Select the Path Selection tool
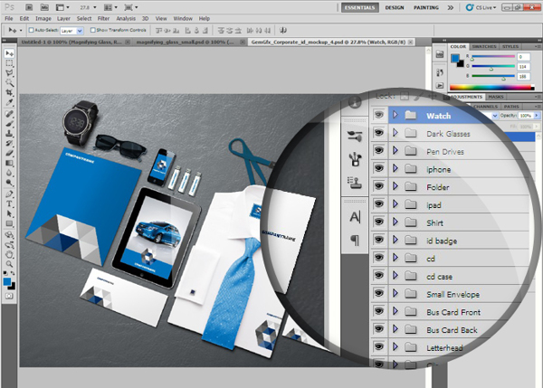Viewport: 543px width, 388px height. (x=9, y=213)
